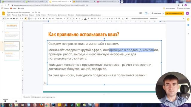Click the undo arrow in toolbar

[8, 18]
